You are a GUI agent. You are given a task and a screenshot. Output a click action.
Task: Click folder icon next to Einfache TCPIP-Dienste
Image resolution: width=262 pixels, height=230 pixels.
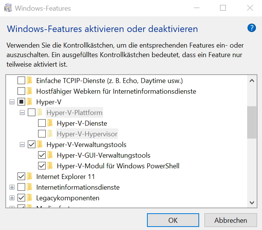[x=30, y=80]
